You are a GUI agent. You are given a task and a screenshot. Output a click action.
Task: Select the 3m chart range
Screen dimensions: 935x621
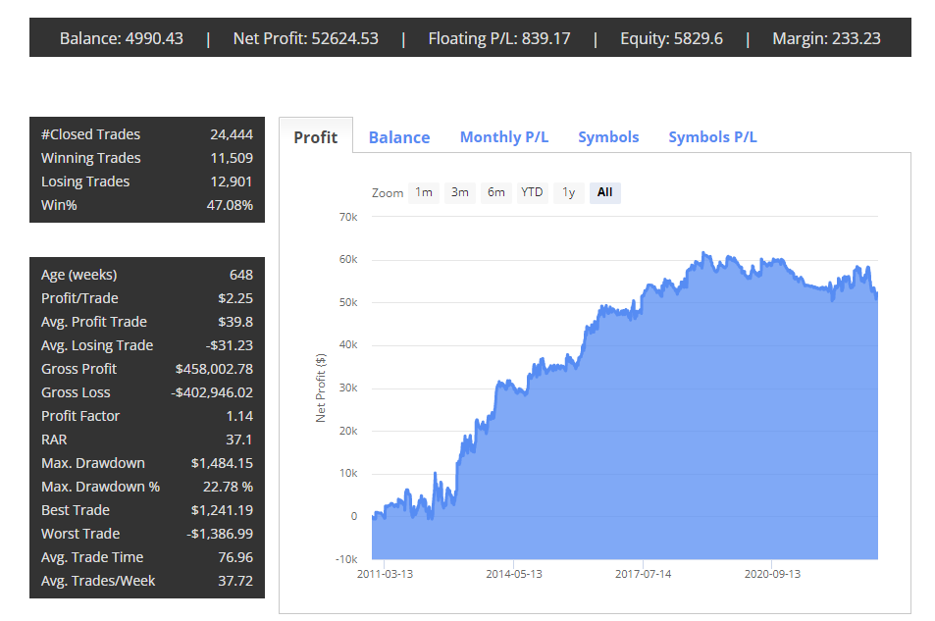459,192
